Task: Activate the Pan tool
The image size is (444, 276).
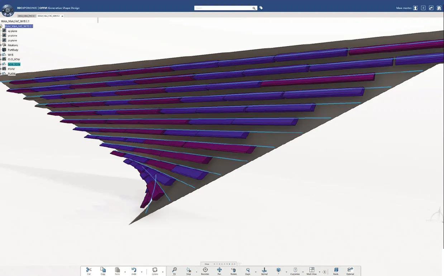Action: [219, 270]
